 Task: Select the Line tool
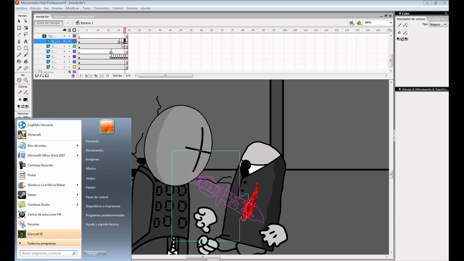click(x=19, y=34)
